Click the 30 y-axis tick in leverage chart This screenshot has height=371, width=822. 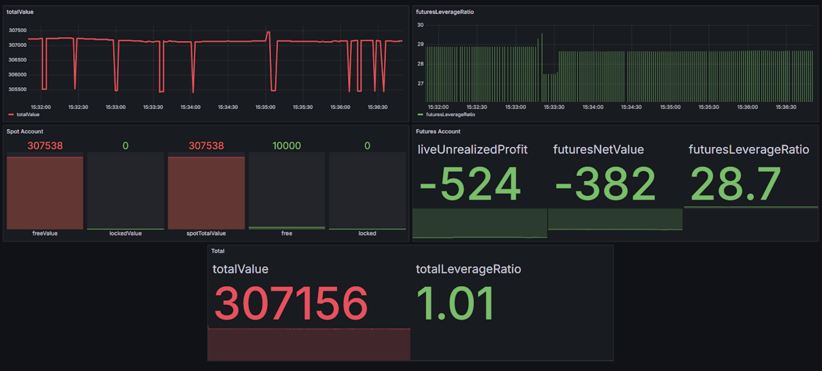pyautogui.click(x=421, y=25)
